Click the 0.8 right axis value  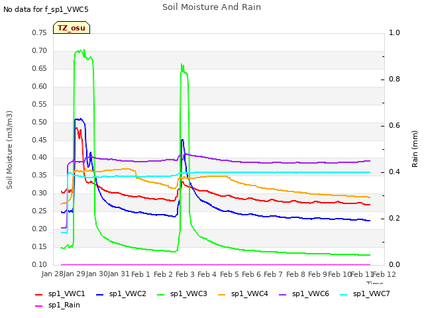coord(394,79)
